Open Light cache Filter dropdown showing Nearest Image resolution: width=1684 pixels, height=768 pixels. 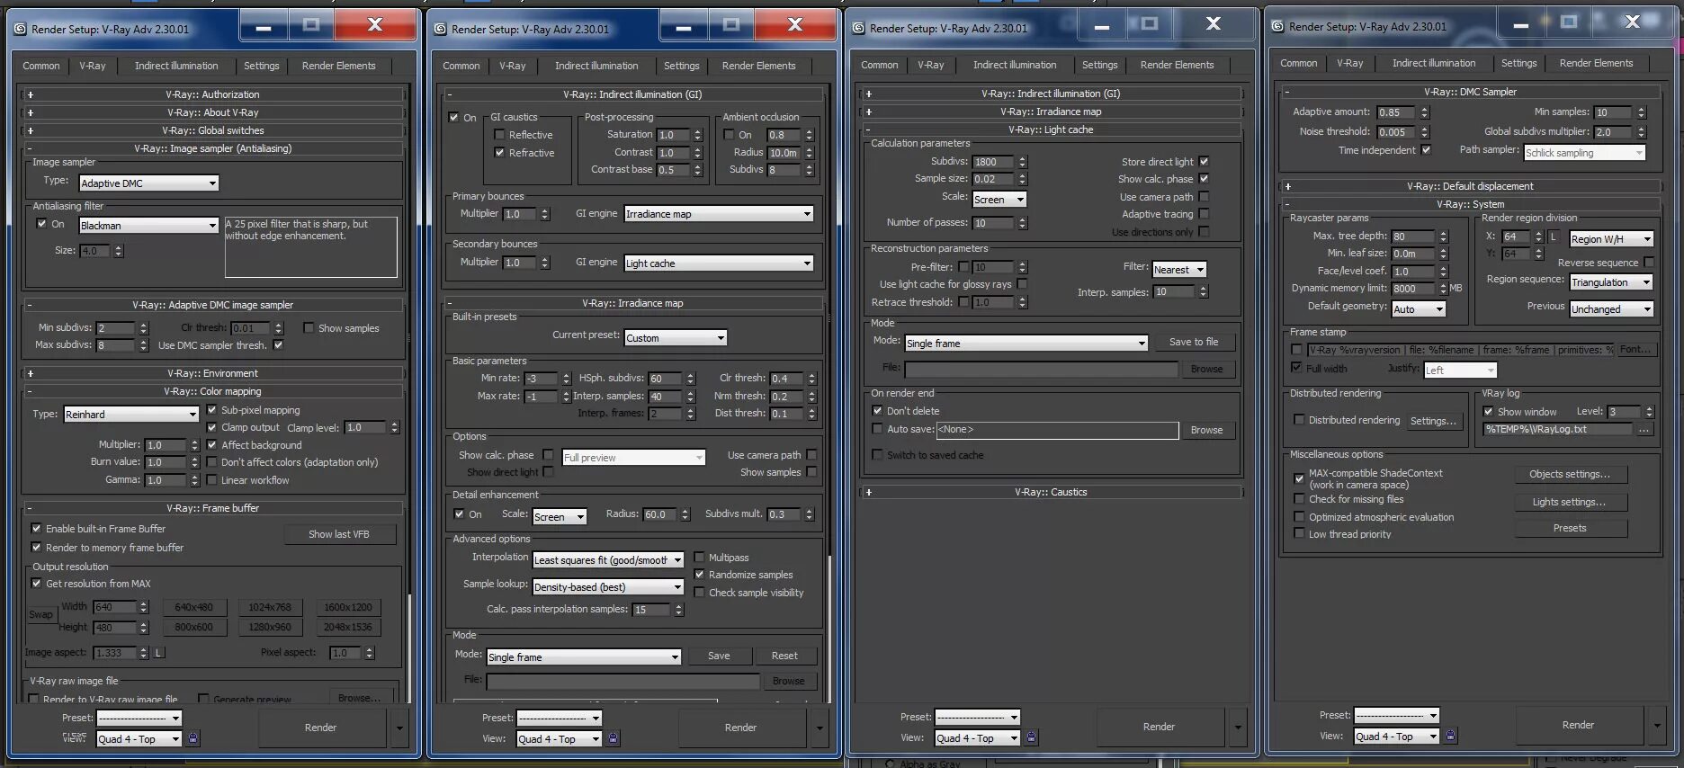[x=1179, y=270]
